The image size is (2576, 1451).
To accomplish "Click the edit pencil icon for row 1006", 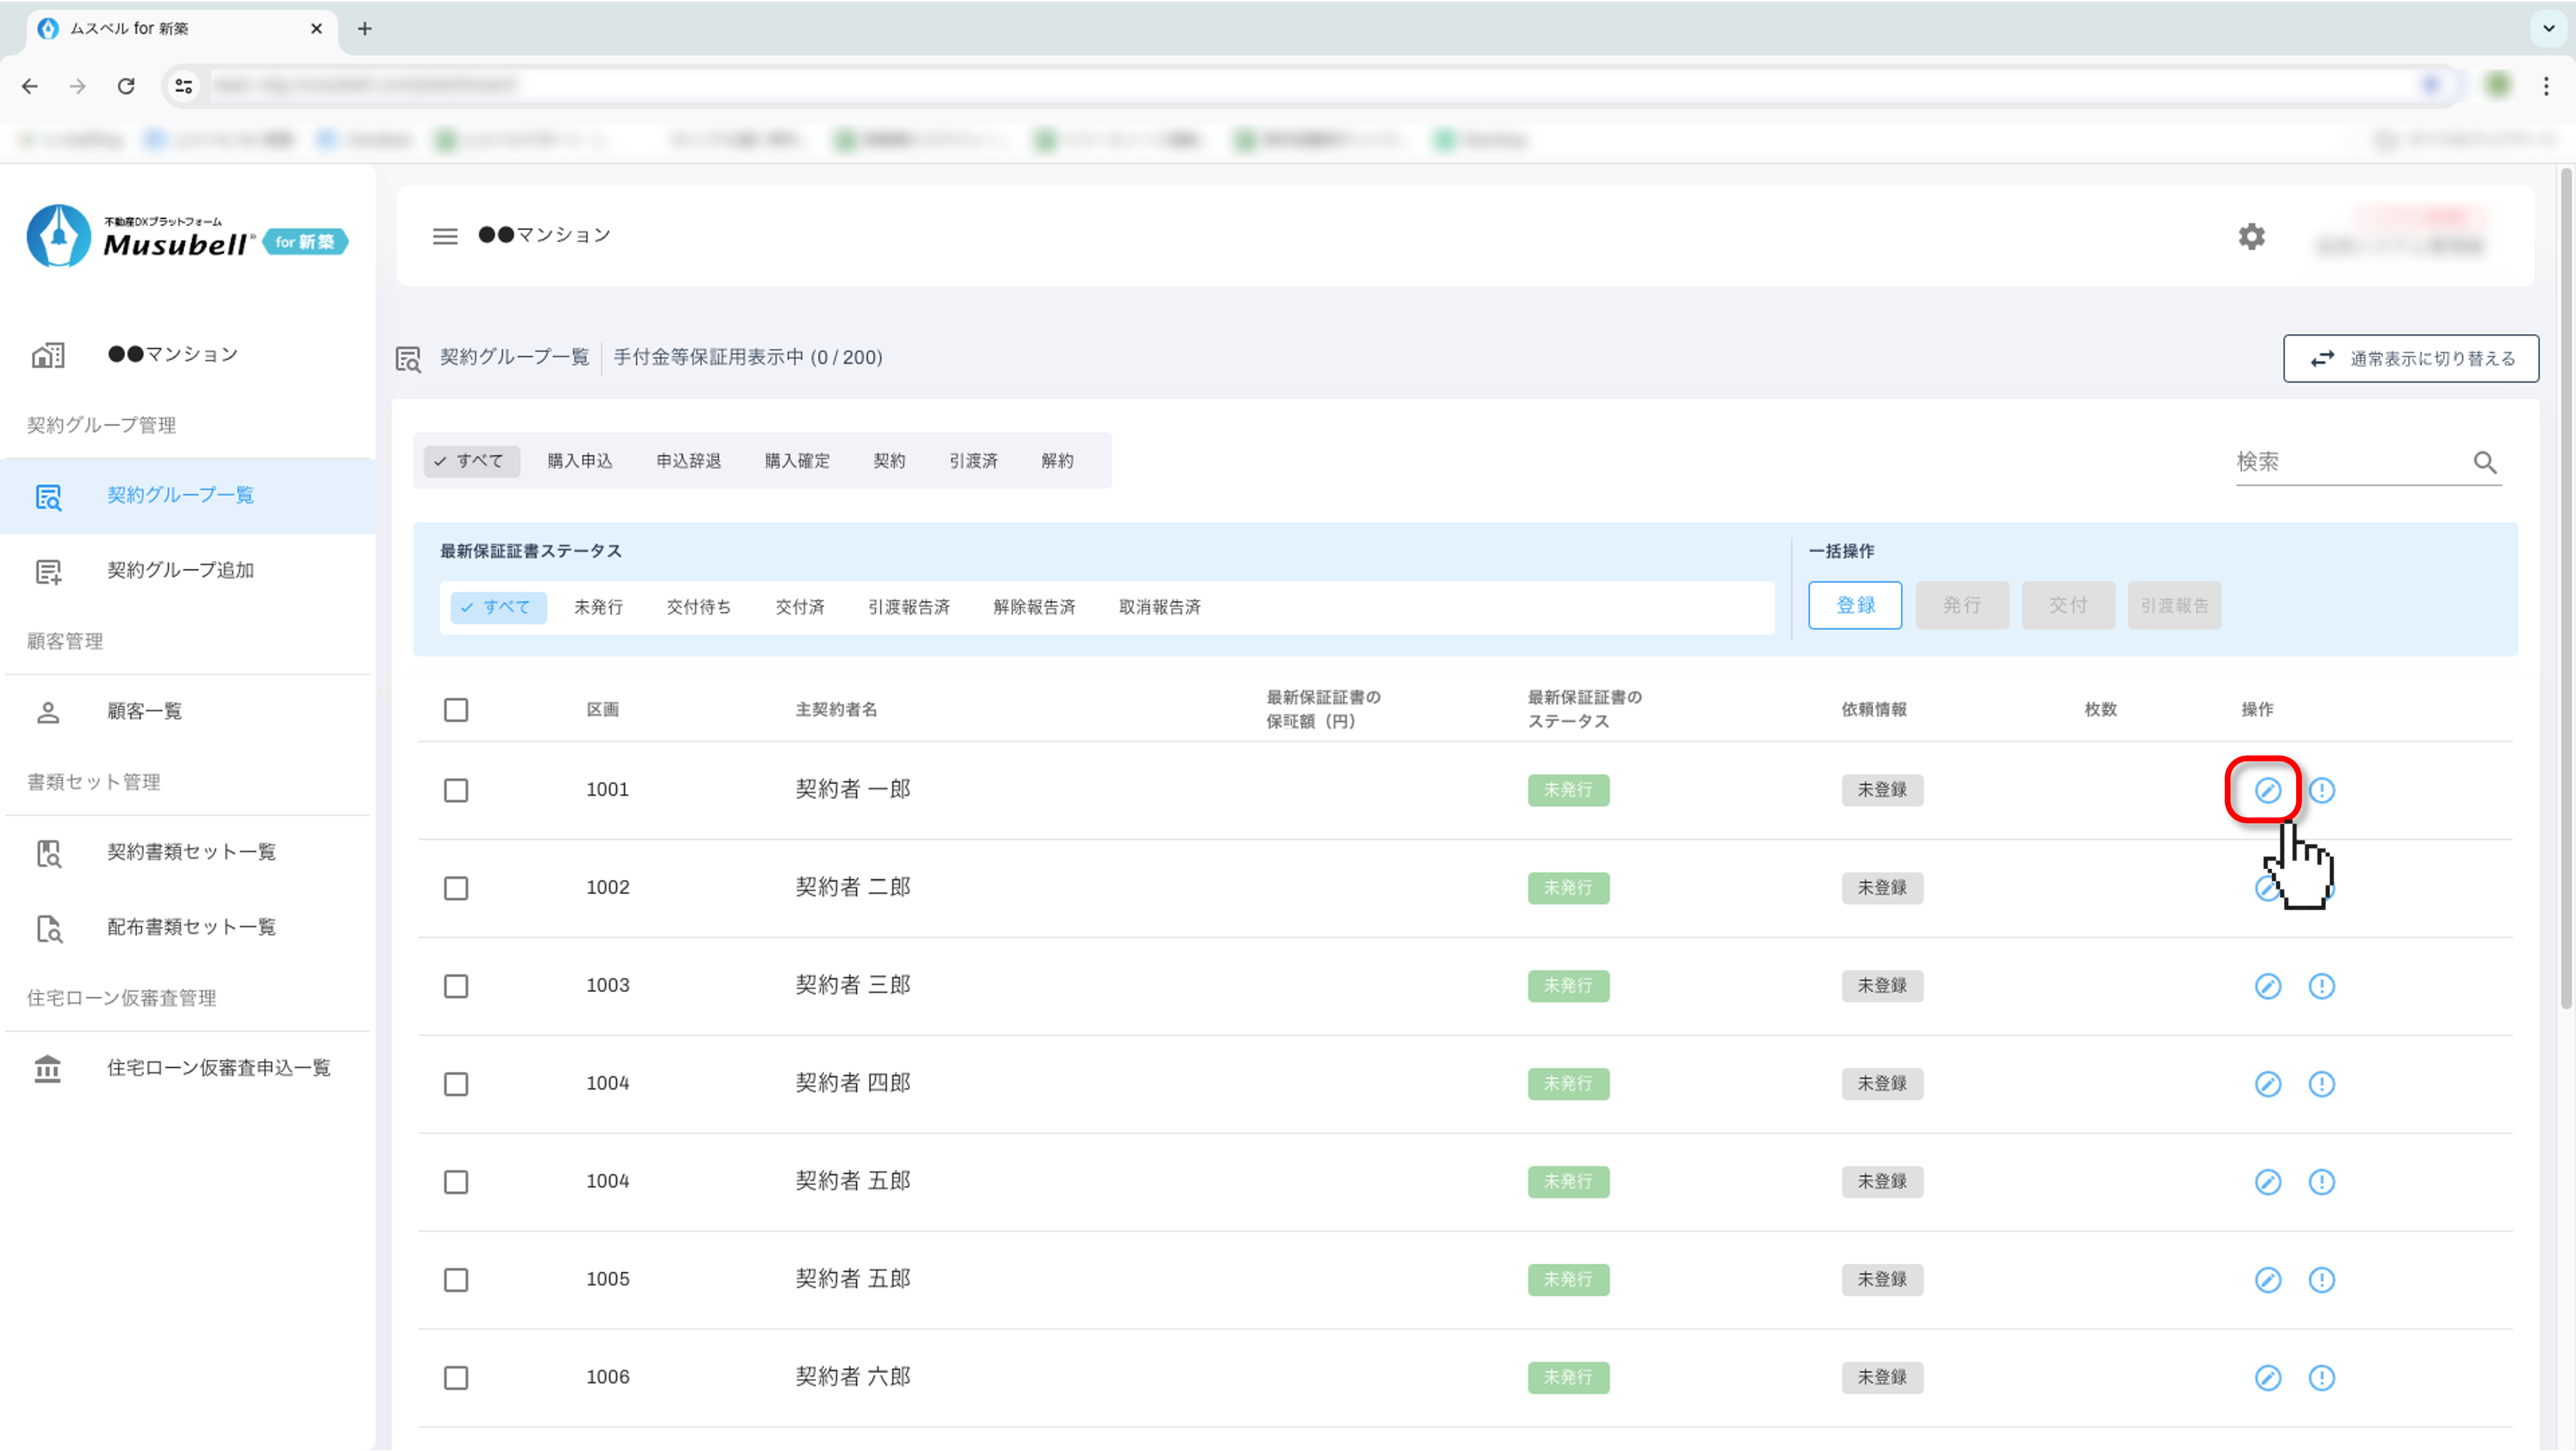I will 2267,1377.
